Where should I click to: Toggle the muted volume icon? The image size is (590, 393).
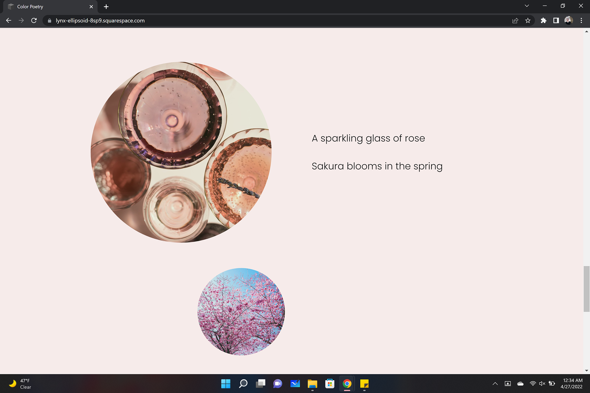(x=542, y=383)
